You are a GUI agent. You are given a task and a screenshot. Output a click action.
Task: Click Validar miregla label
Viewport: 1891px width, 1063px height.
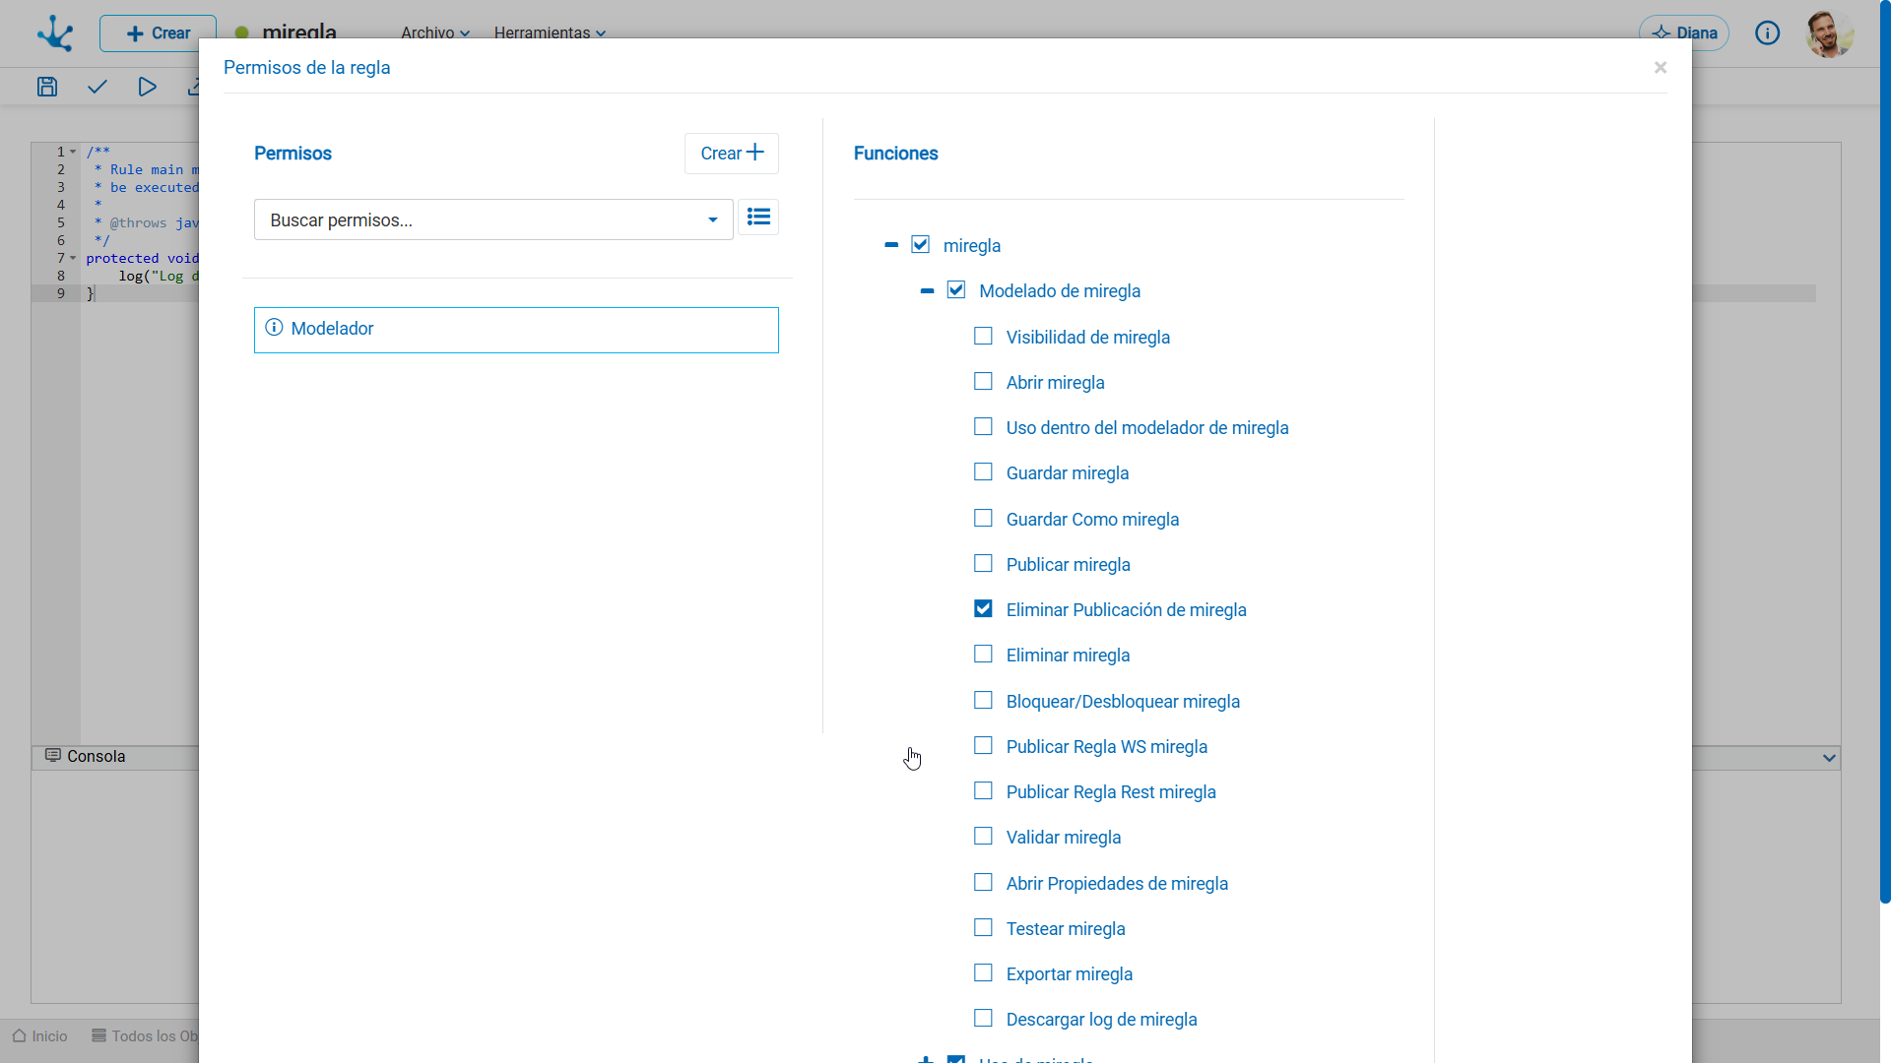click(1063, 838)
